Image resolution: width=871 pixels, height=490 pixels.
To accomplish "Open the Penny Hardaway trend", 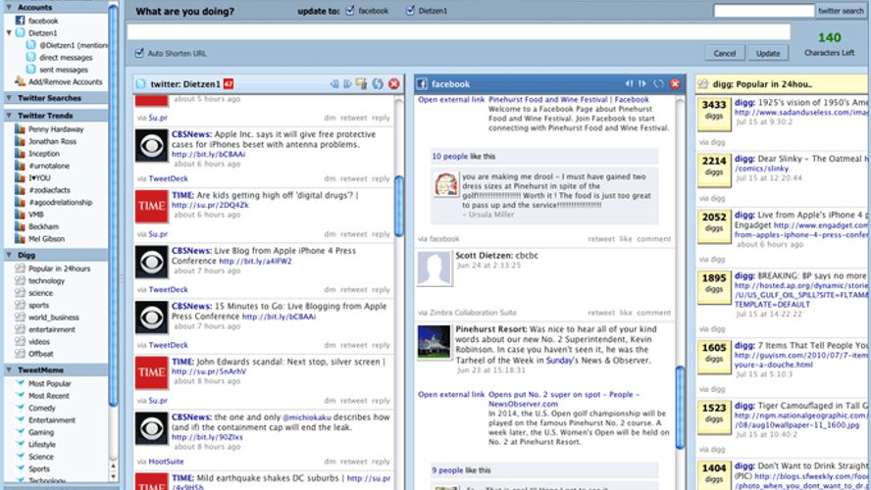I will point(56,129).
